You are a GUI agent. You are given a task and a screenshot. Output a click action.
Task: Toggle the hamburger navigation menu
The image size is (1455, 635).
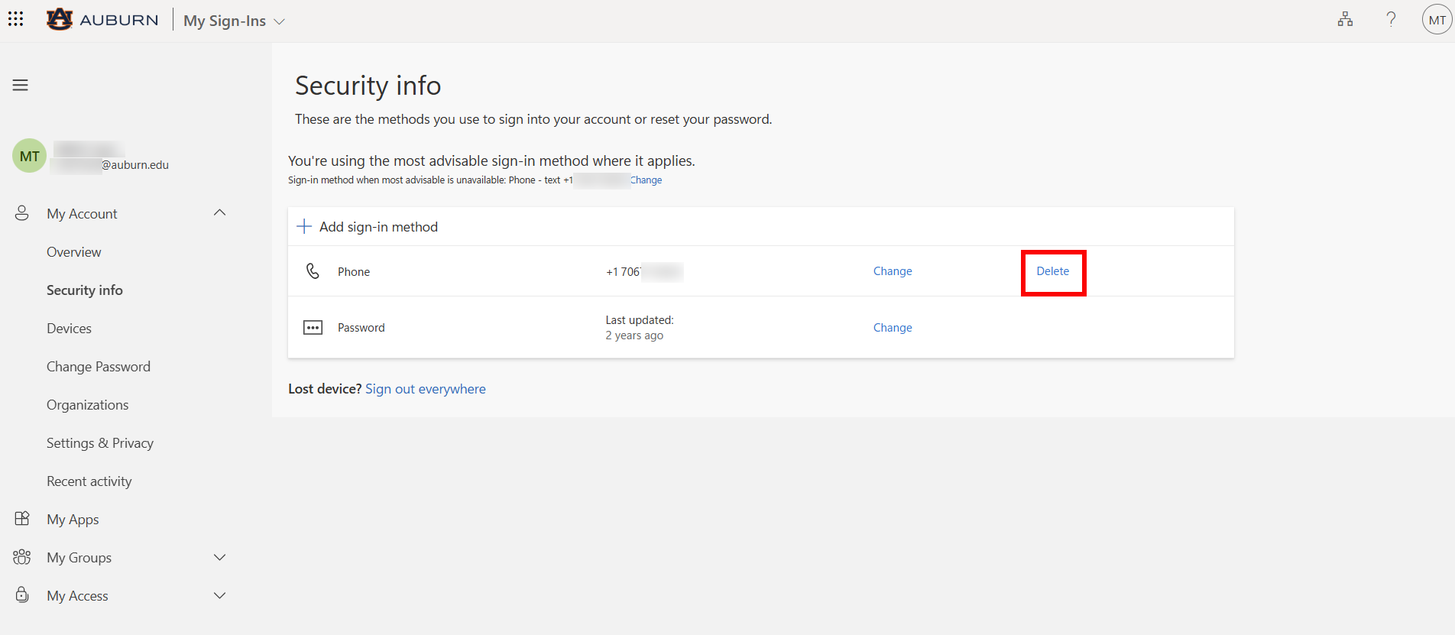pos(21,85)
